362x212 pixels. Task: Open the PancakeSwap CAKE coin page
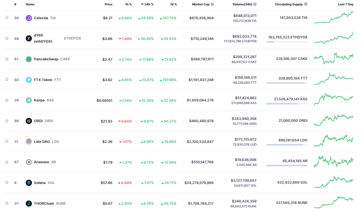(x=52, y=59)
